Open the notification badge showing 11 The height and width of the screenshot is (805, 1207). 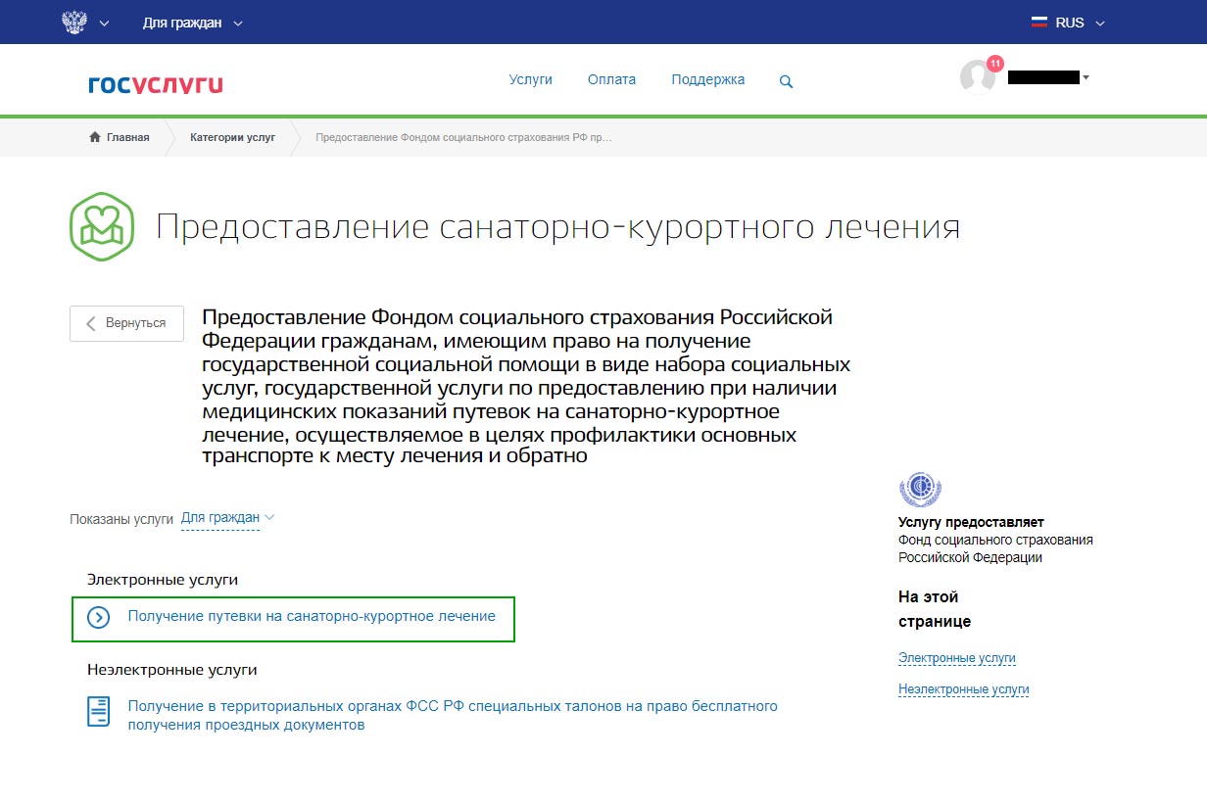pos(995,64)
